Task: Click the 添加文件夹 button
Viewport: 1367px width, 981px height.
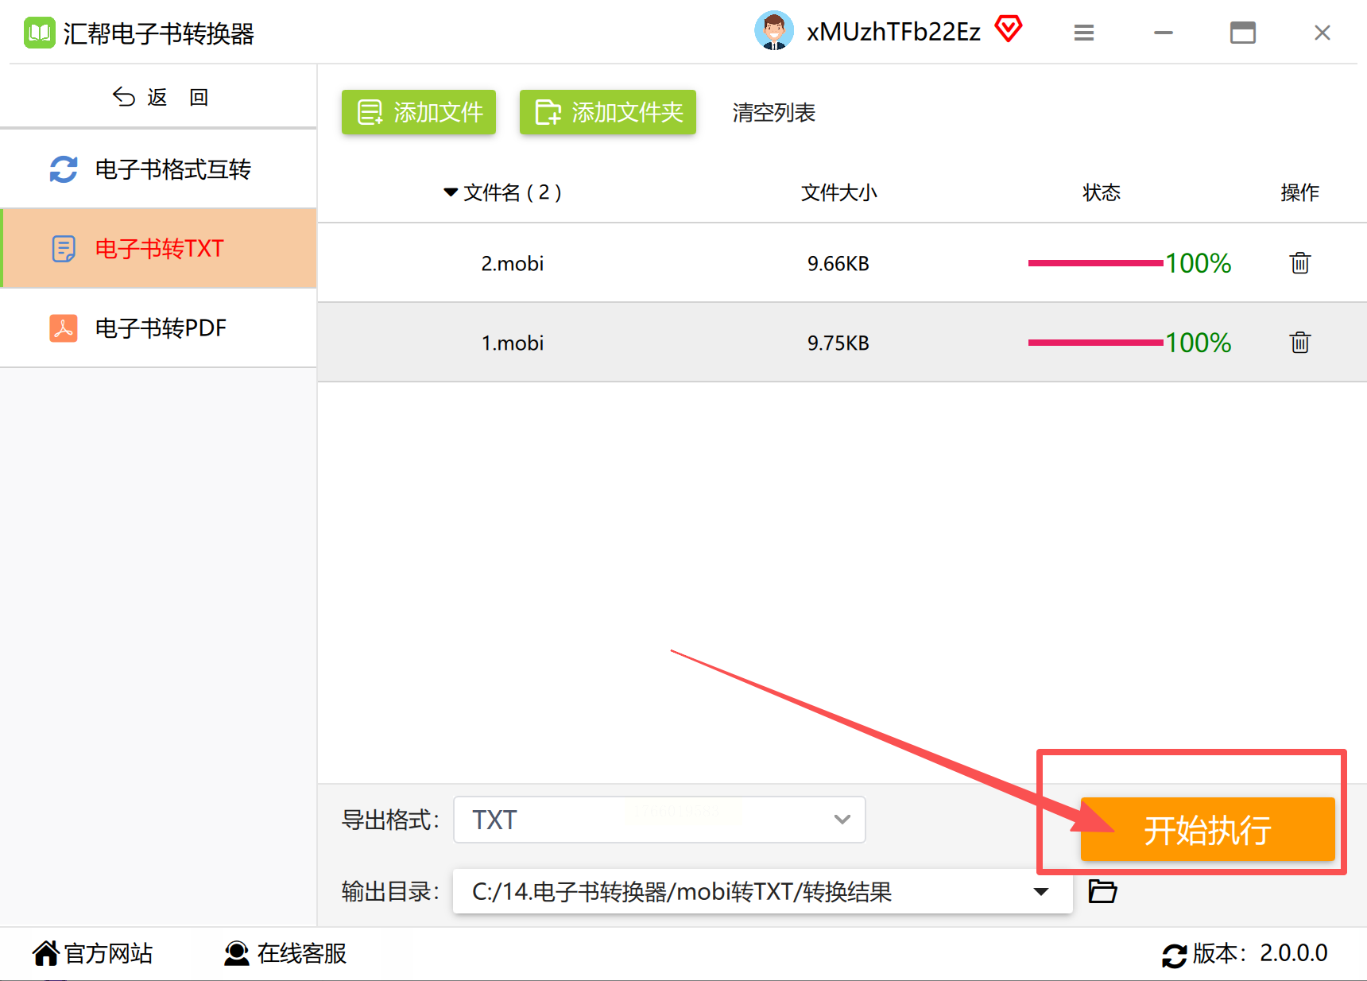Action: (x=608, y=112)
